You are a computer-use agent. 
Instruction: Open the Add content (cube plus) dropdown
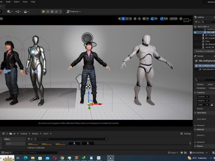click(10, 12)
